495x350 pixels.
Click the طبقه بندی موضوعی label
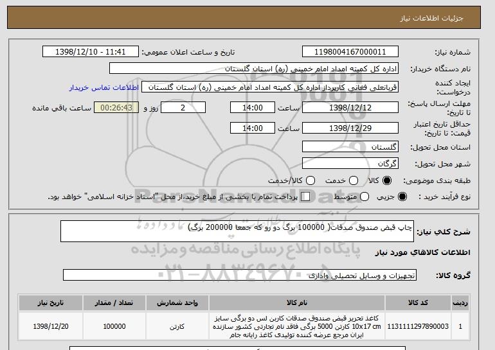click(437, 180)
